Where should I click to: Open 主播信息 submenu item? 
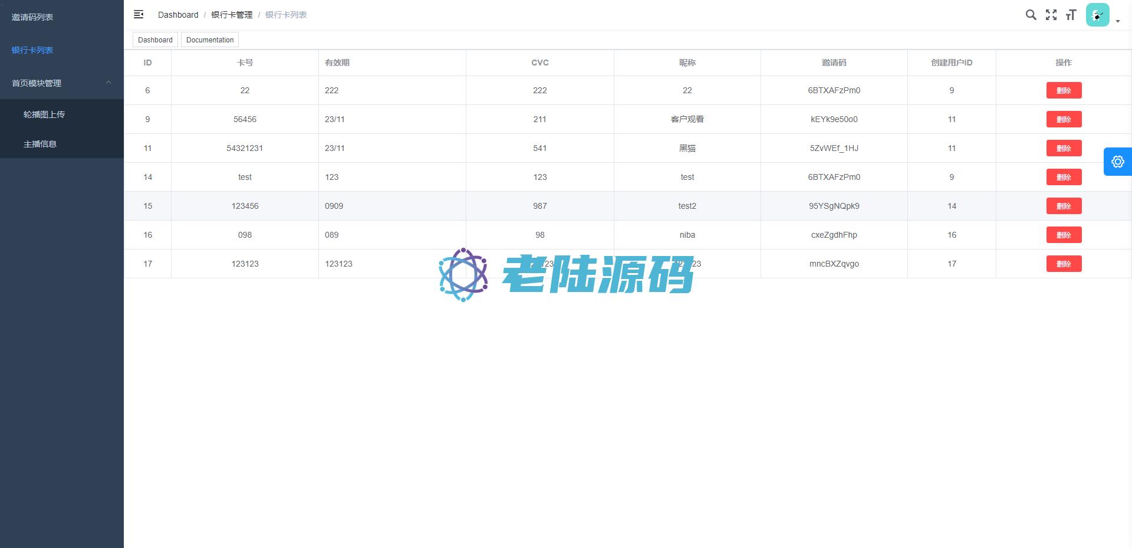pyautogui.click(x=40, y=144)
